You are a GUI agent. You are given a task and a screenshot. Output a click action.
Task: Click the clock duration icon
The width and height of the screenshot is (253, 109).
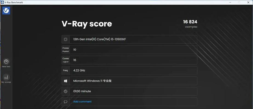point(66,91)
